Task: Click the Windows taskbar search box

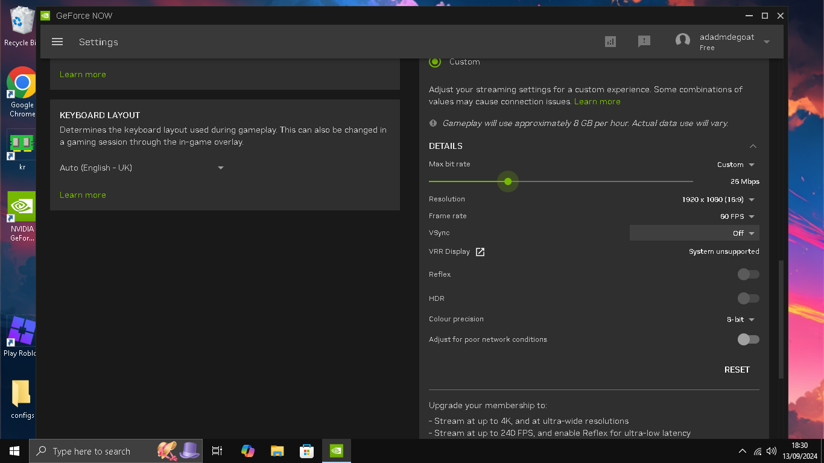Action: coord(116,451)
